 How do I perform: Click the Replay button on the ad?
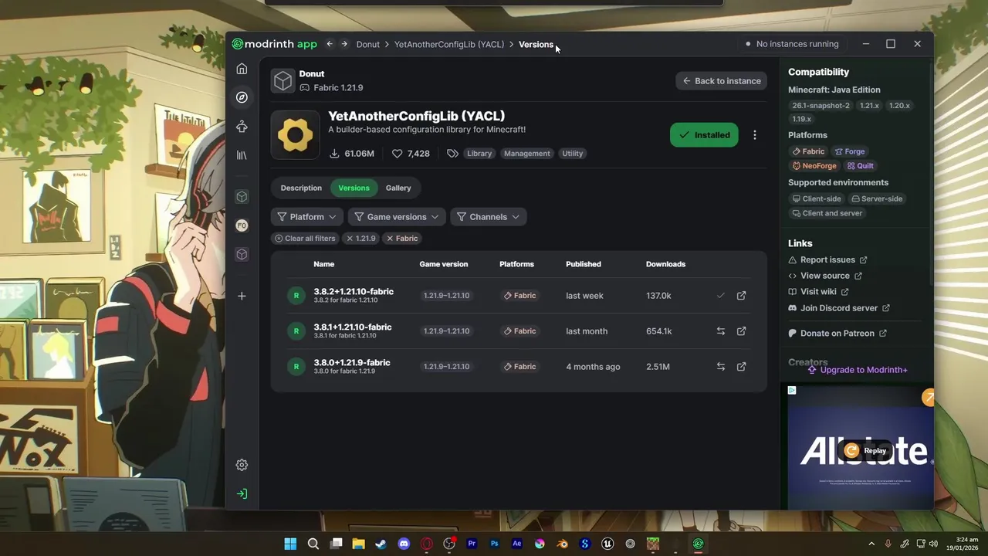[865, 451]
